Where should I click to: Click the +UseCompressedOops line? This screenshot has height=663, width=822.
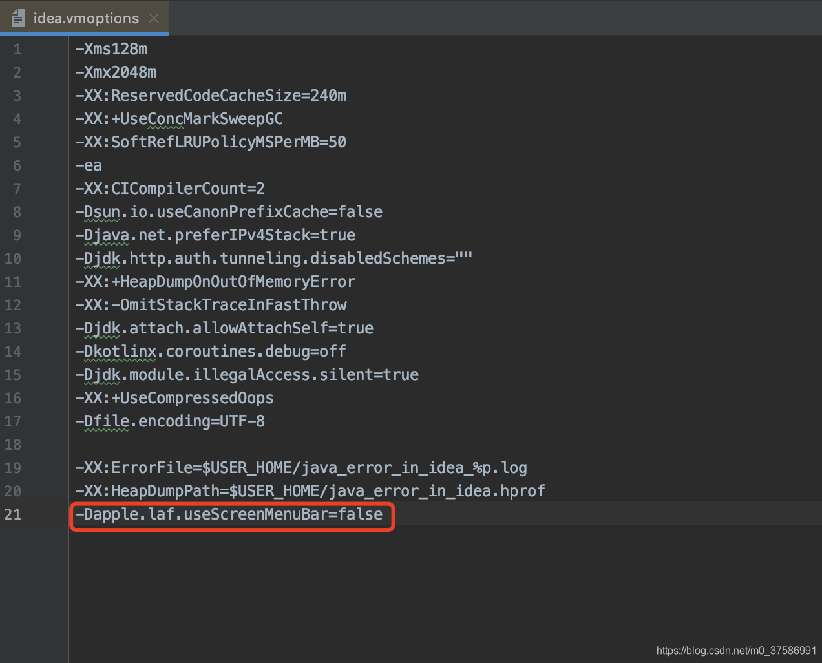point(174,398)
